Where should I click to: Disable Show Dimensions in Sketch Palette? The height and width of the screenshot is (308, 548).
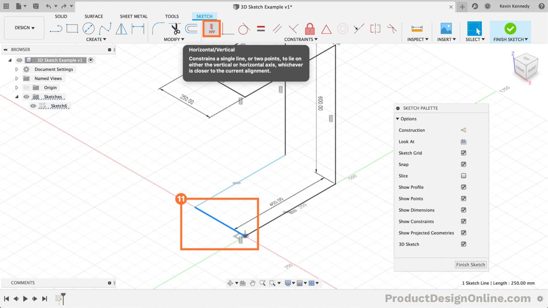(463, 210)
